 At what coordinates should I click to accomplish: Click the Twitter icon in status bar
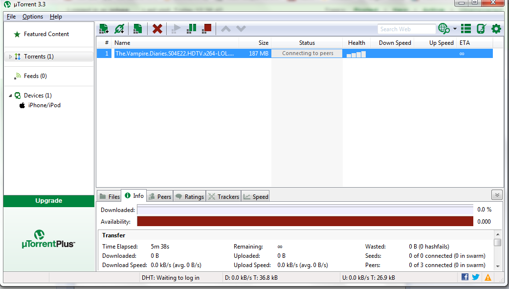click(476, 277)
